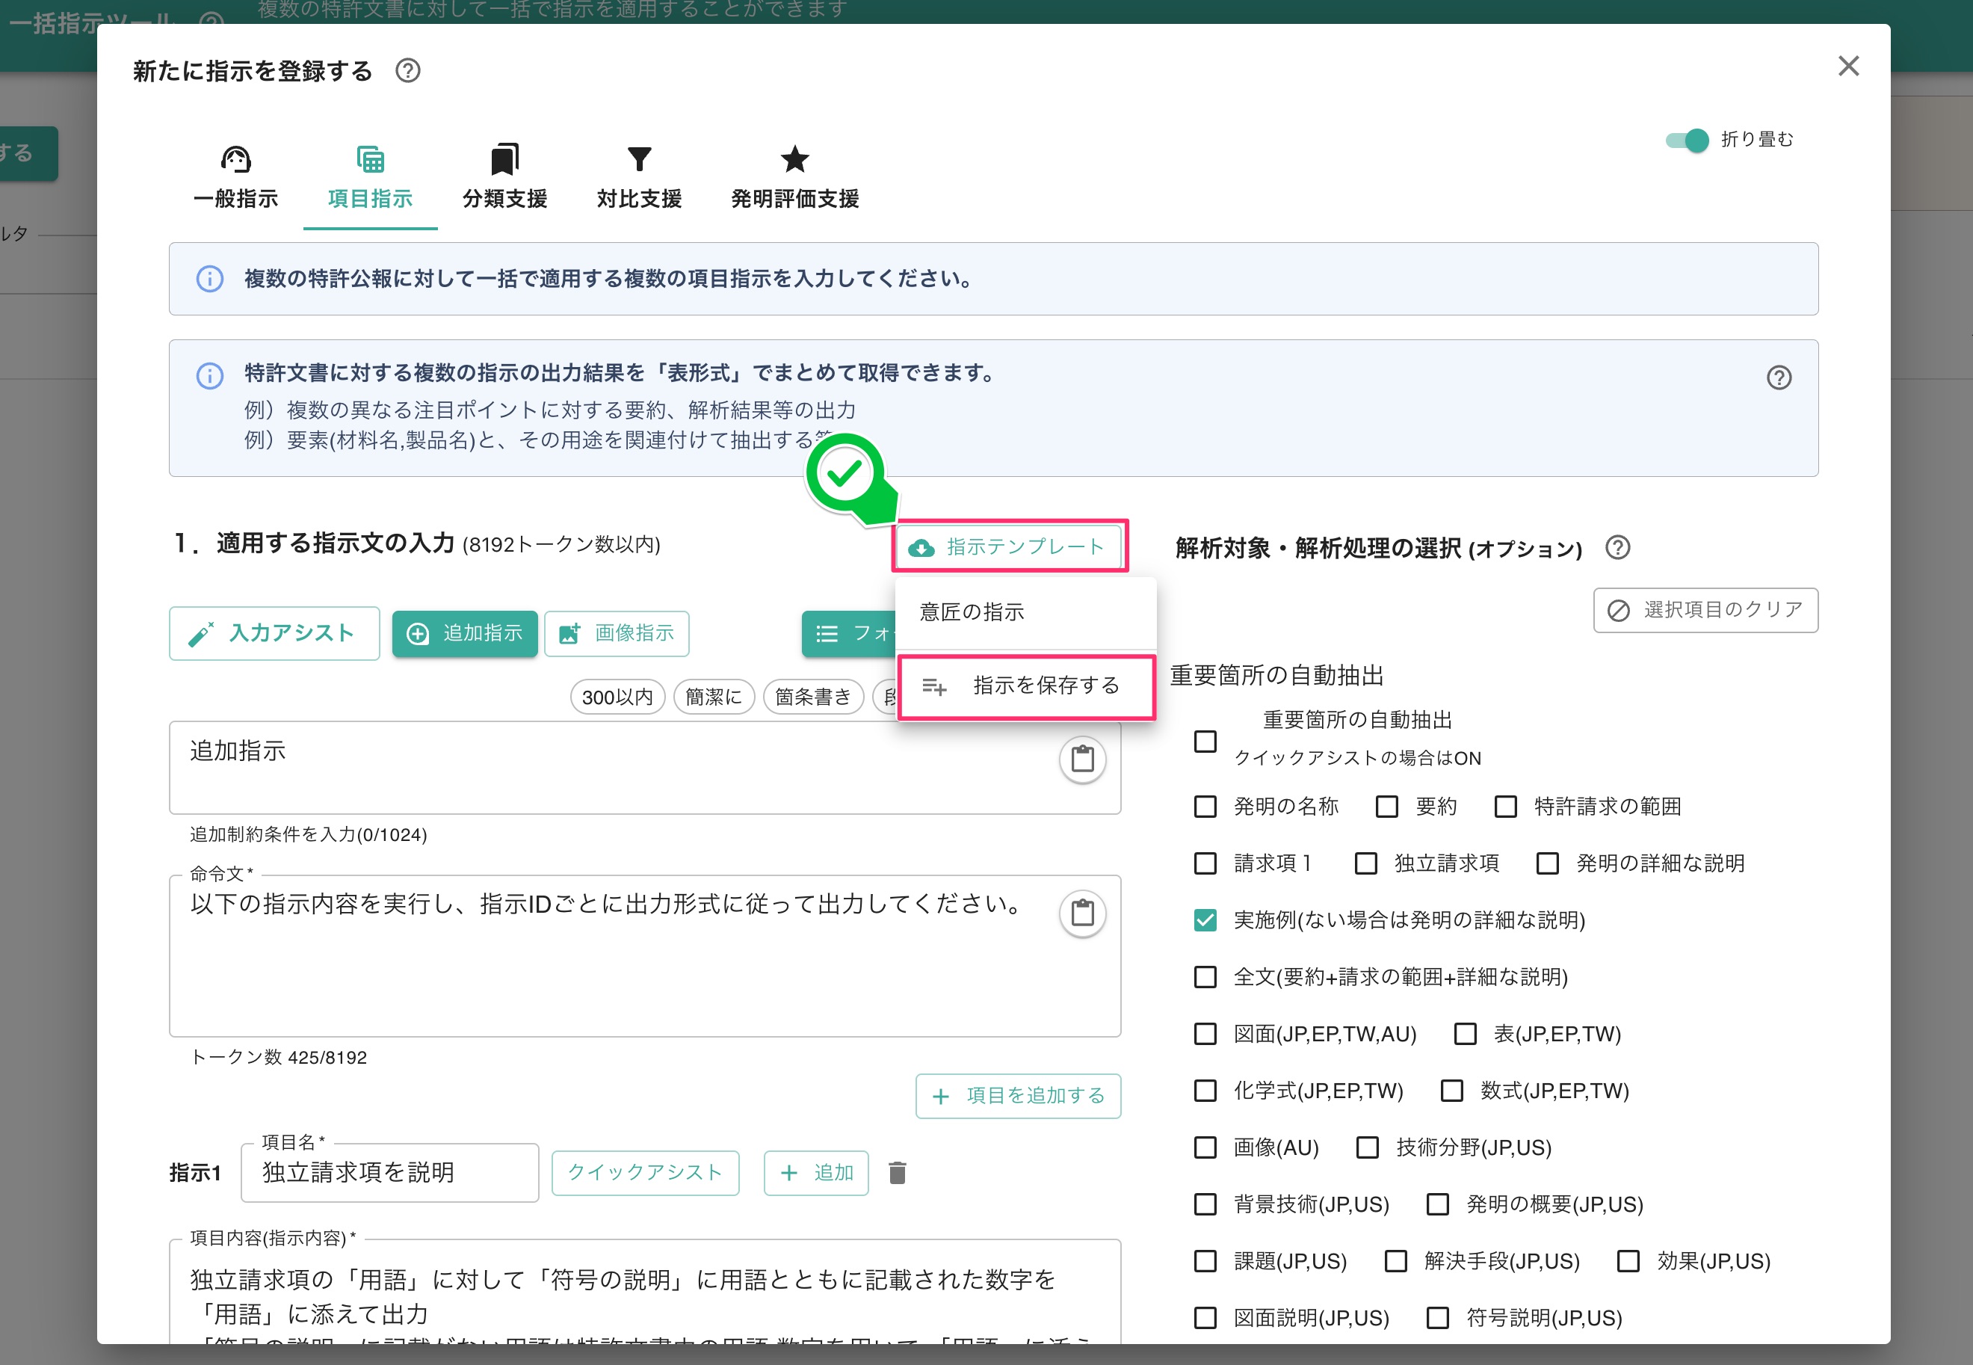1973x1365 pixels.
Task: Click 項目を追加する button
Action: 1018,1096
